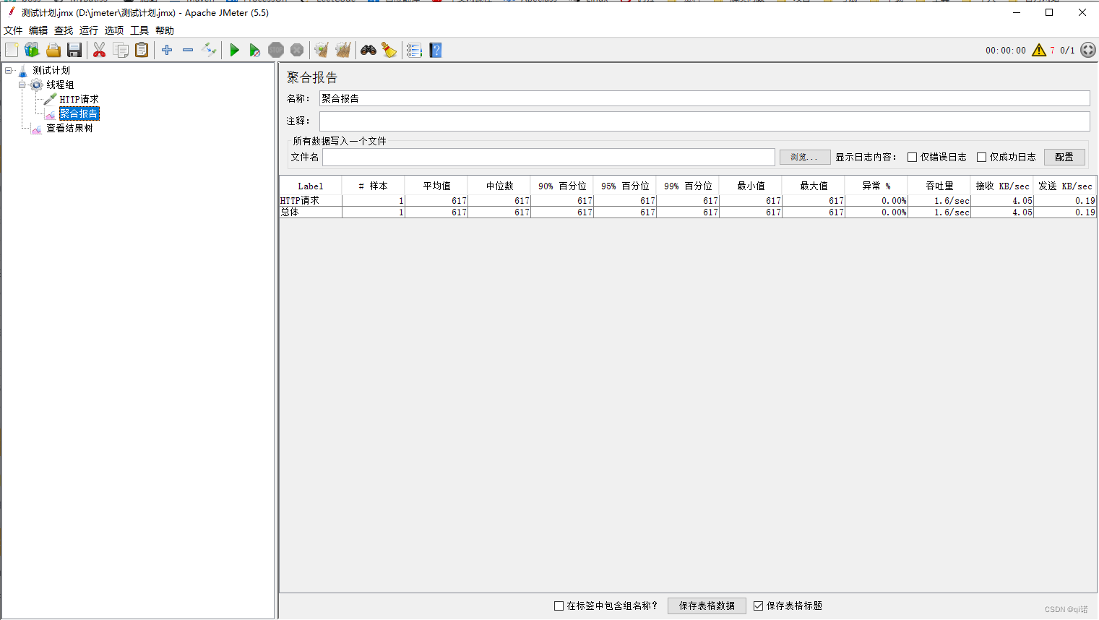Click the Open file folder icon

(x=53, y=50)
